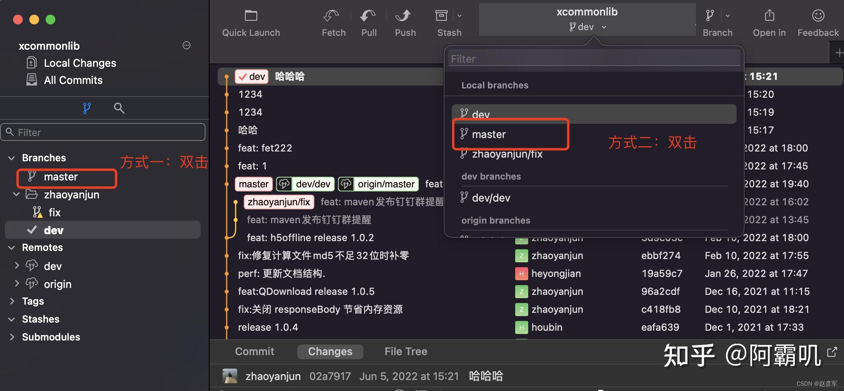Image resolution: width=844 pixels, height=391 pixels.
Task: Collapse the Stashes section
Action: click(x=11, y=319)
